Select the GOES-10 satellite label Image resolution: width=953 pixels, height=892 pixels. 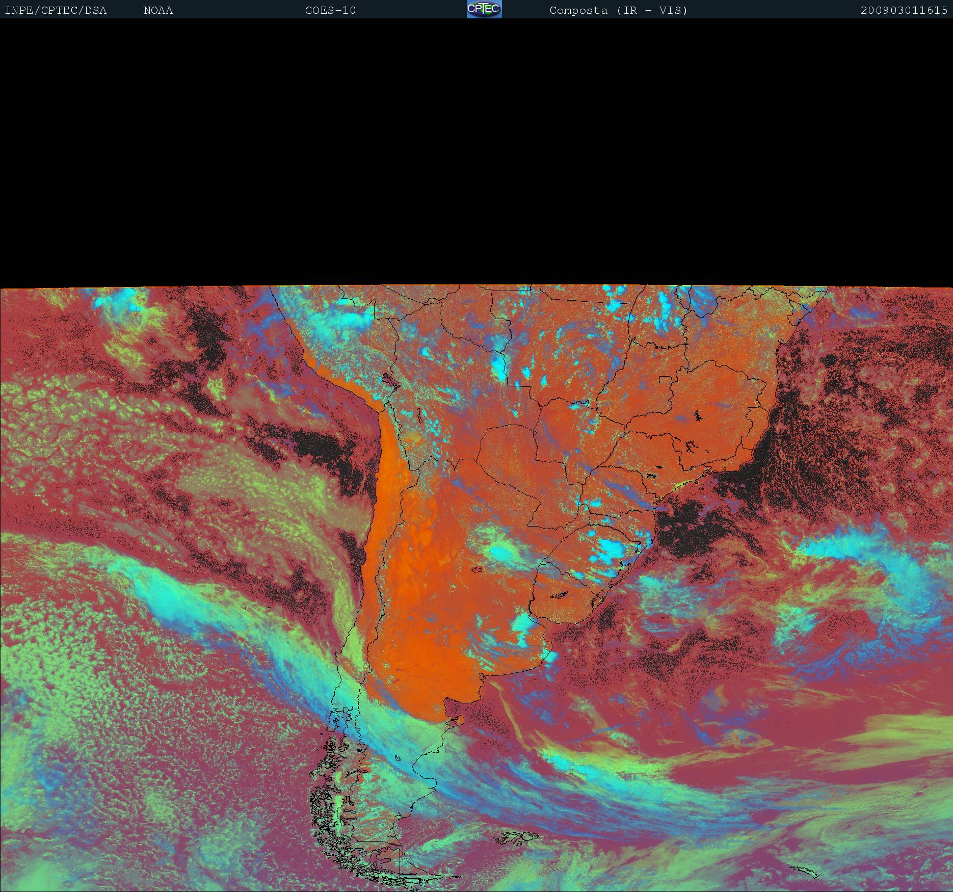[x=330, y=11]
